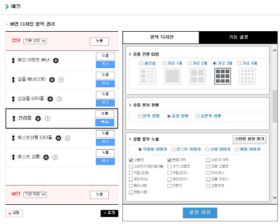Open gear settings for 베스트상품 타이틀
The image size is (280, 224).
coord(59,138)
